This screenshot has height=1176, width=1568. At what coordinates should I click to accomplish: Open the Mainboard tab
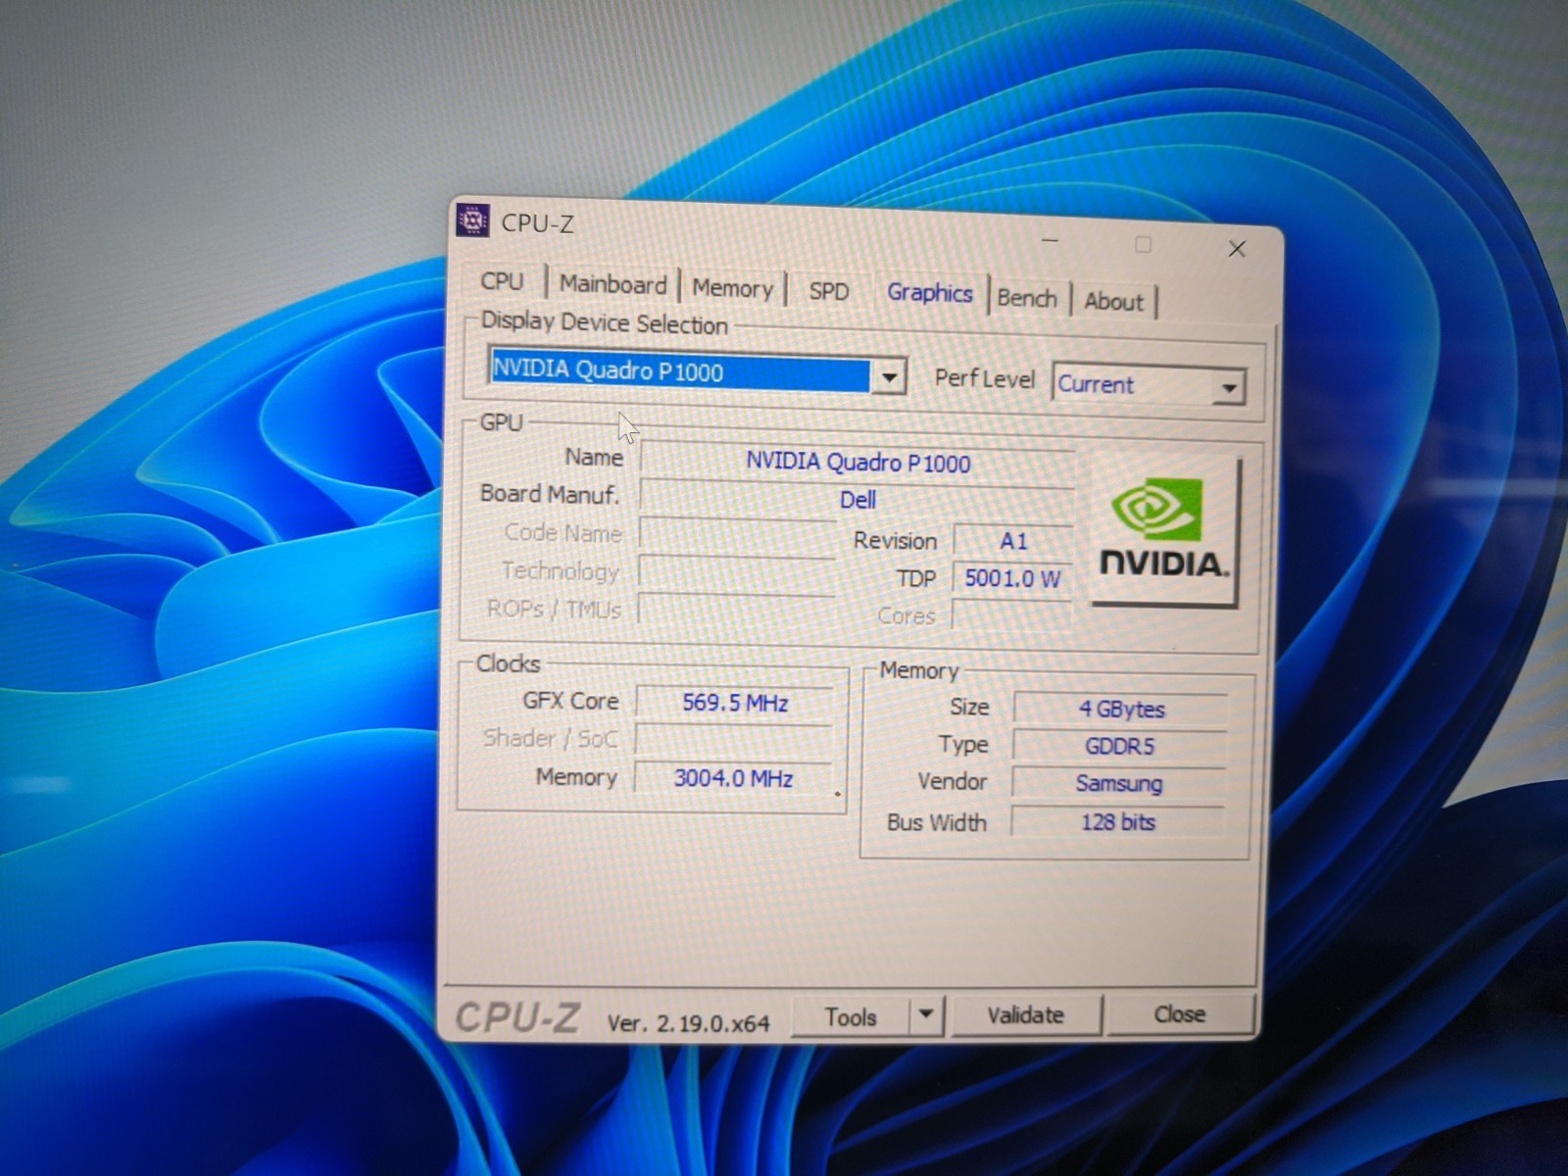click(612, 284)
